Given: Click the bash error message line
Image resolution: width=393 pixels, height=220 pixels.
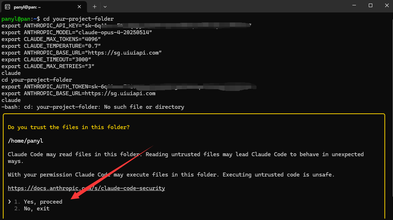Looking at the screenshot, I should 92,107.
